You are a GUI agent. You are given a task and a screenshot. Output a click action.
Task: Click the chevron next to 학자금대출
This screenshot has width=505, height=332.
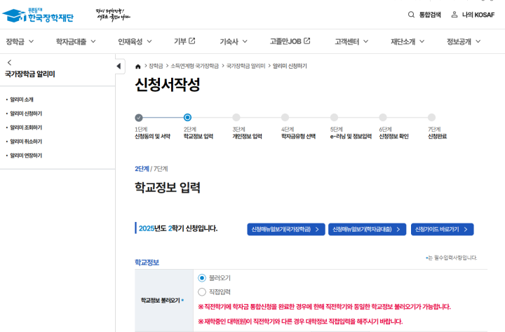[x=93, y=41]
